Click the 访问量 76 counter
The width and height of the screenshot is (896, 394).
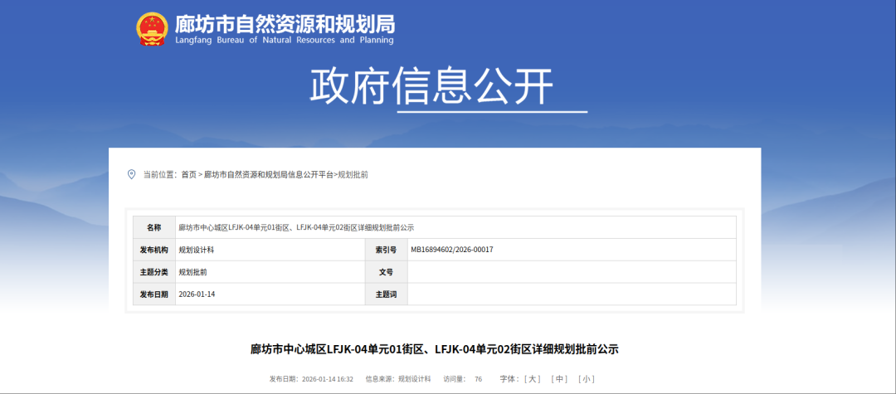pyautogui.click(x=462, y=379)
